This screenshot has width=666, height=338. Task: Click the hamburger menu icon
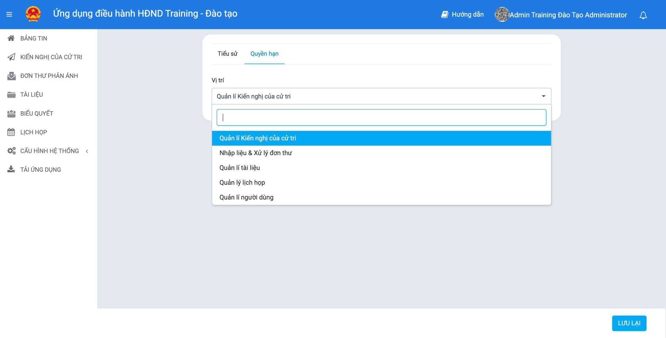[9, 15]
